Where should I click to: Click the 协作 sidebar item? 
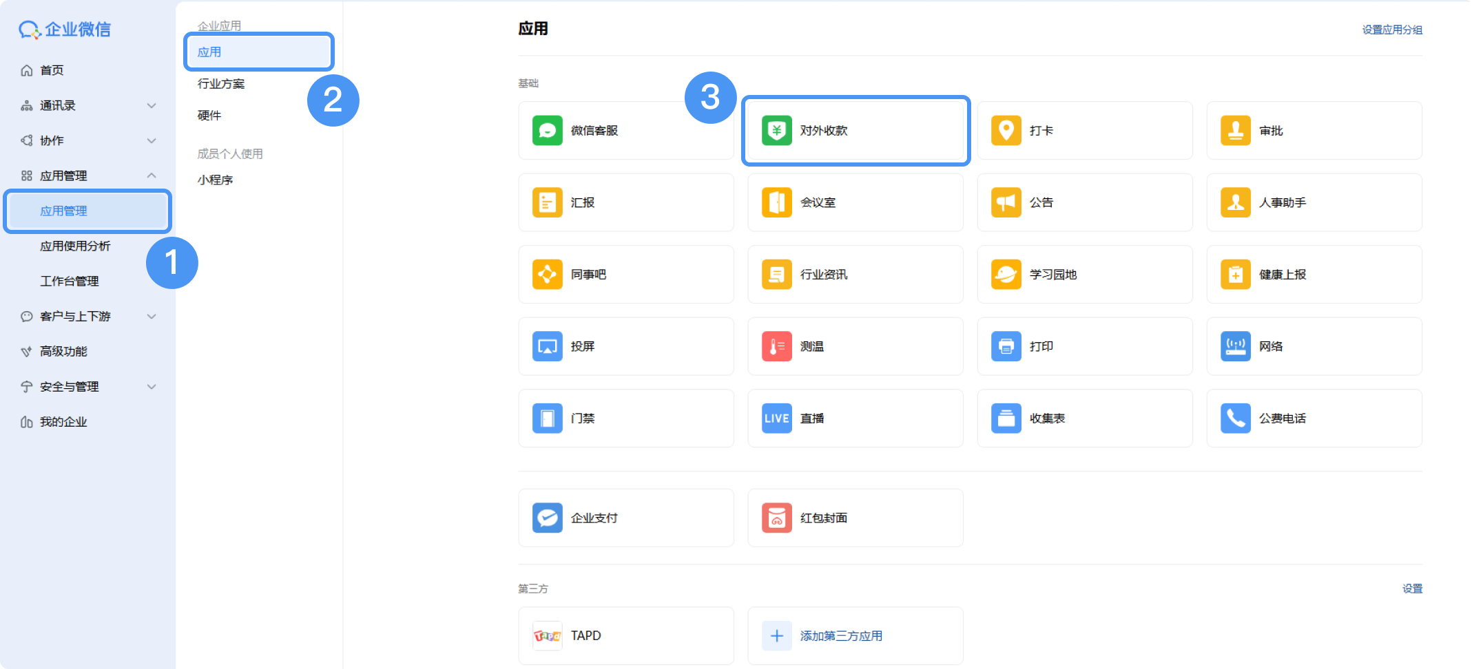point(52,140)
